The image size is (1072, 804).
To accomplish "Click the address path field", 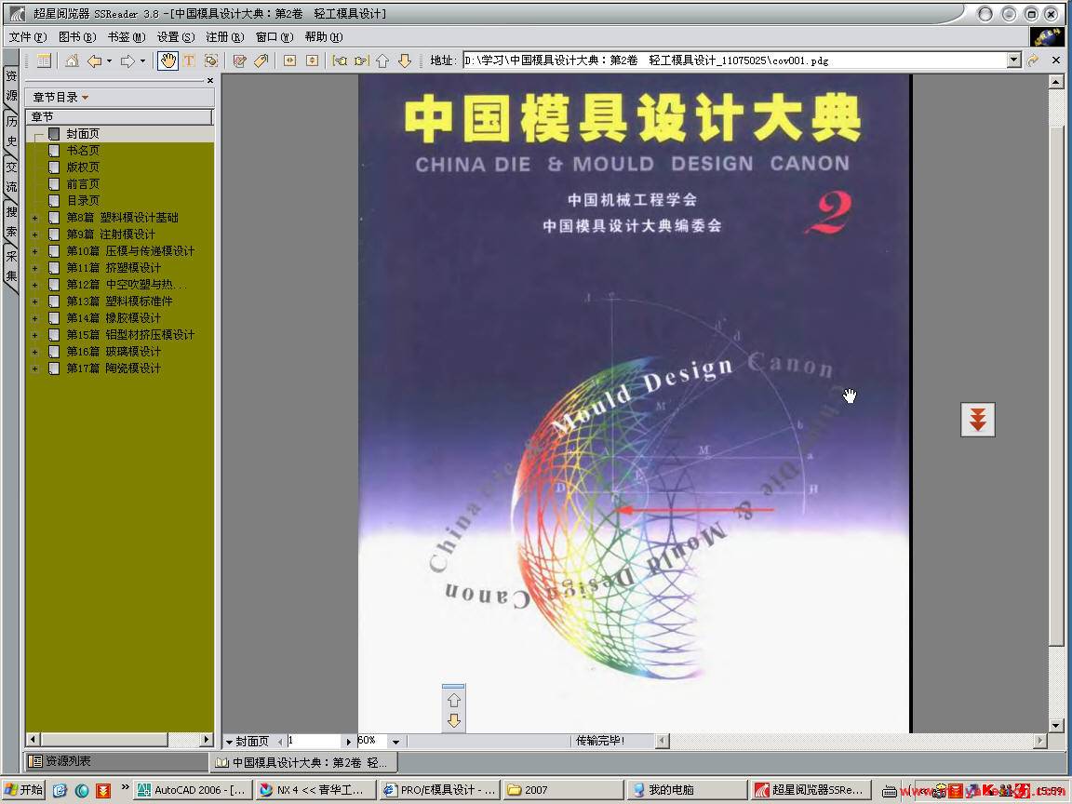I will [x=734, y=60].
